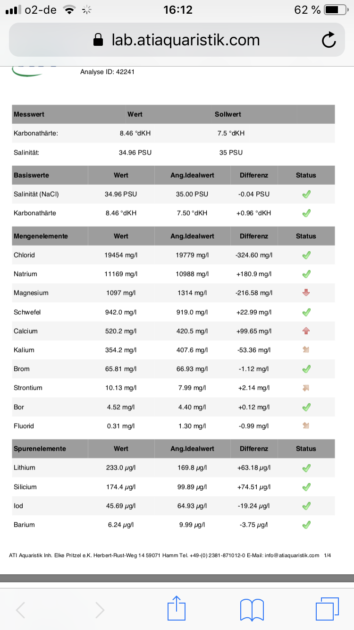The height and width of the screenshot is (630, 354).
Task: Tap the Basiswerte Status column header
Action: [306, 175]
